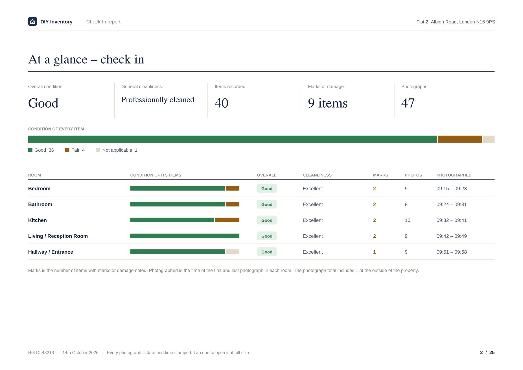Click the MARKS column header
The height and width of the screenshot is (370, 523).
pyautogui.click(x=380, y=175)
